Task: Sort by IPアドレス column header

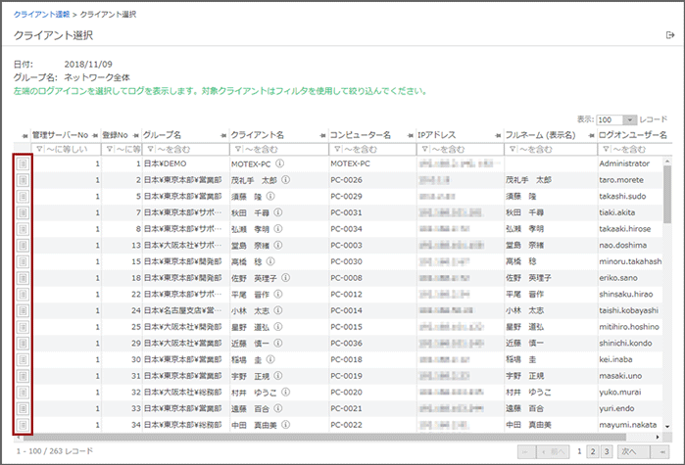Action: (x=437, y=135)
